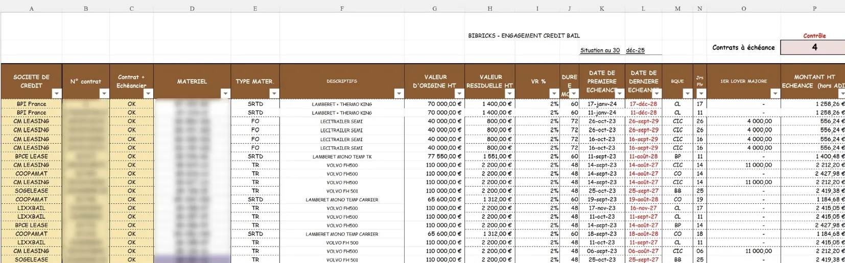The width and height of the screenshot is (845, 263).
Task: Click the 'Situation au 30' cell
Action: click(x=600, y=50)
